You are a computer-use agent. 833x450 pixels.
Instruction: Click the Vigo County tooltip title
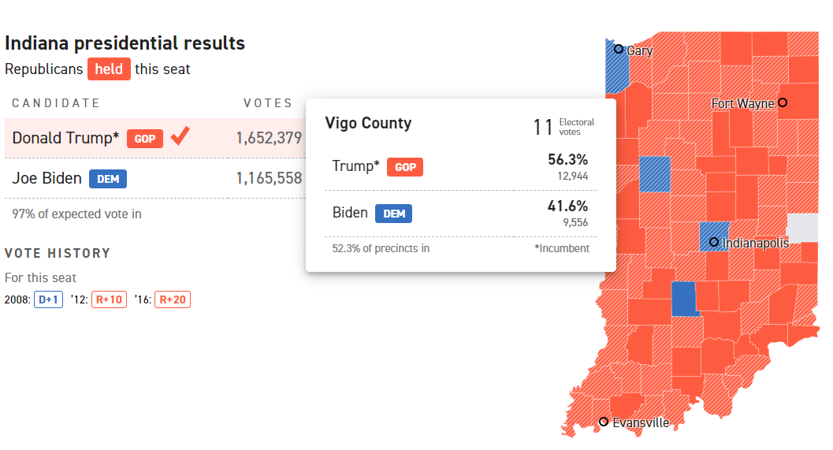368,123
